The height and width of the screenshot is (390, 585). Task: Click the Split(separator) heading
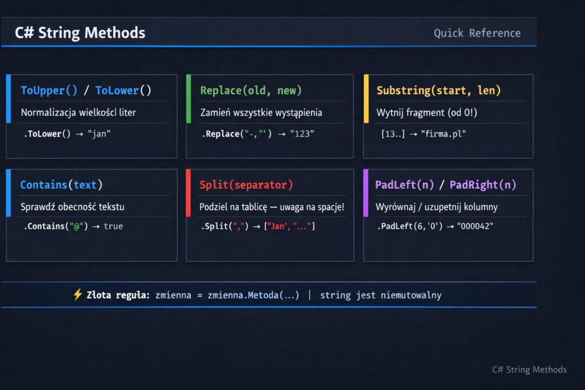[x=246, y=185]
